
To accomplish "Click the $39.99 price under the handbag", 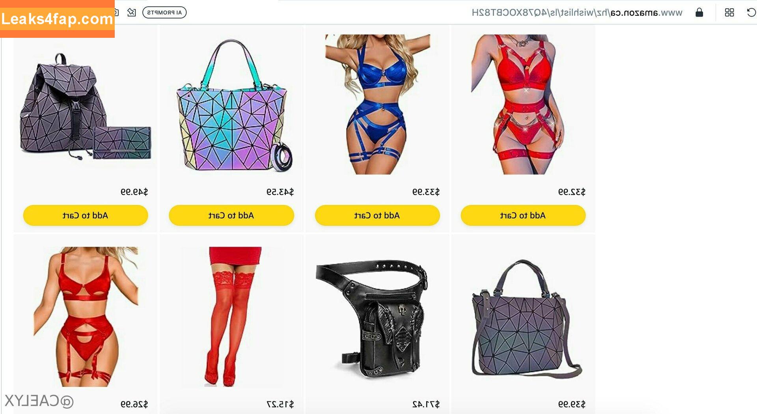I will click(572, 404).
